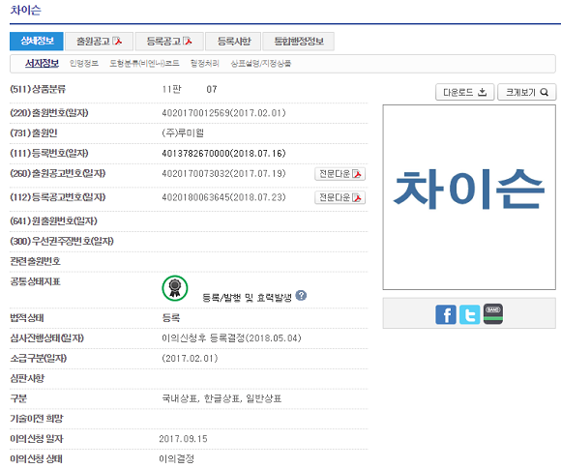Image resolution: width=561 pixels, height=469 pixels.
Task: Share via BAND icon
Action: click(x=493, y=314)
